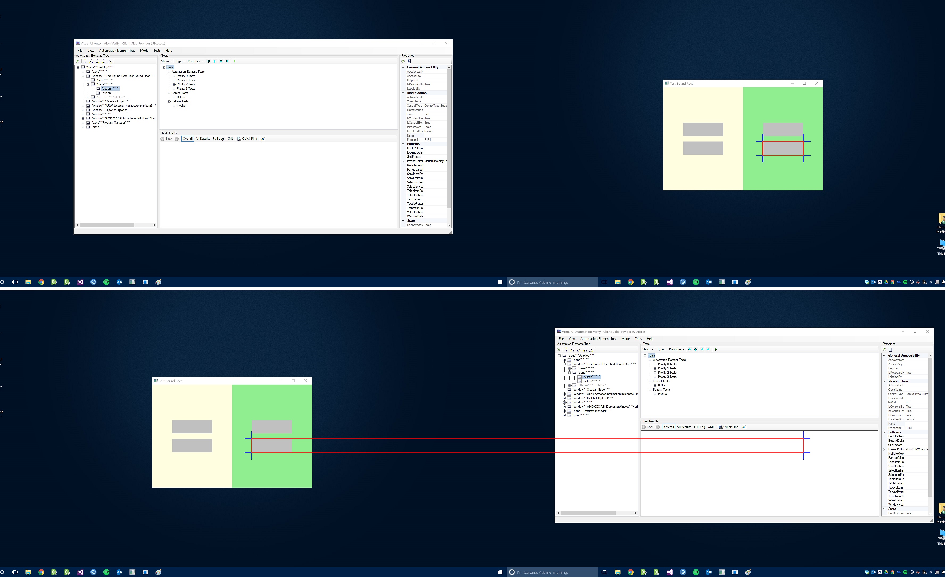Viewport: 946px width, 578px height.
Task: Click Full Log in lower Test Results toolbar
Action: 699,427
